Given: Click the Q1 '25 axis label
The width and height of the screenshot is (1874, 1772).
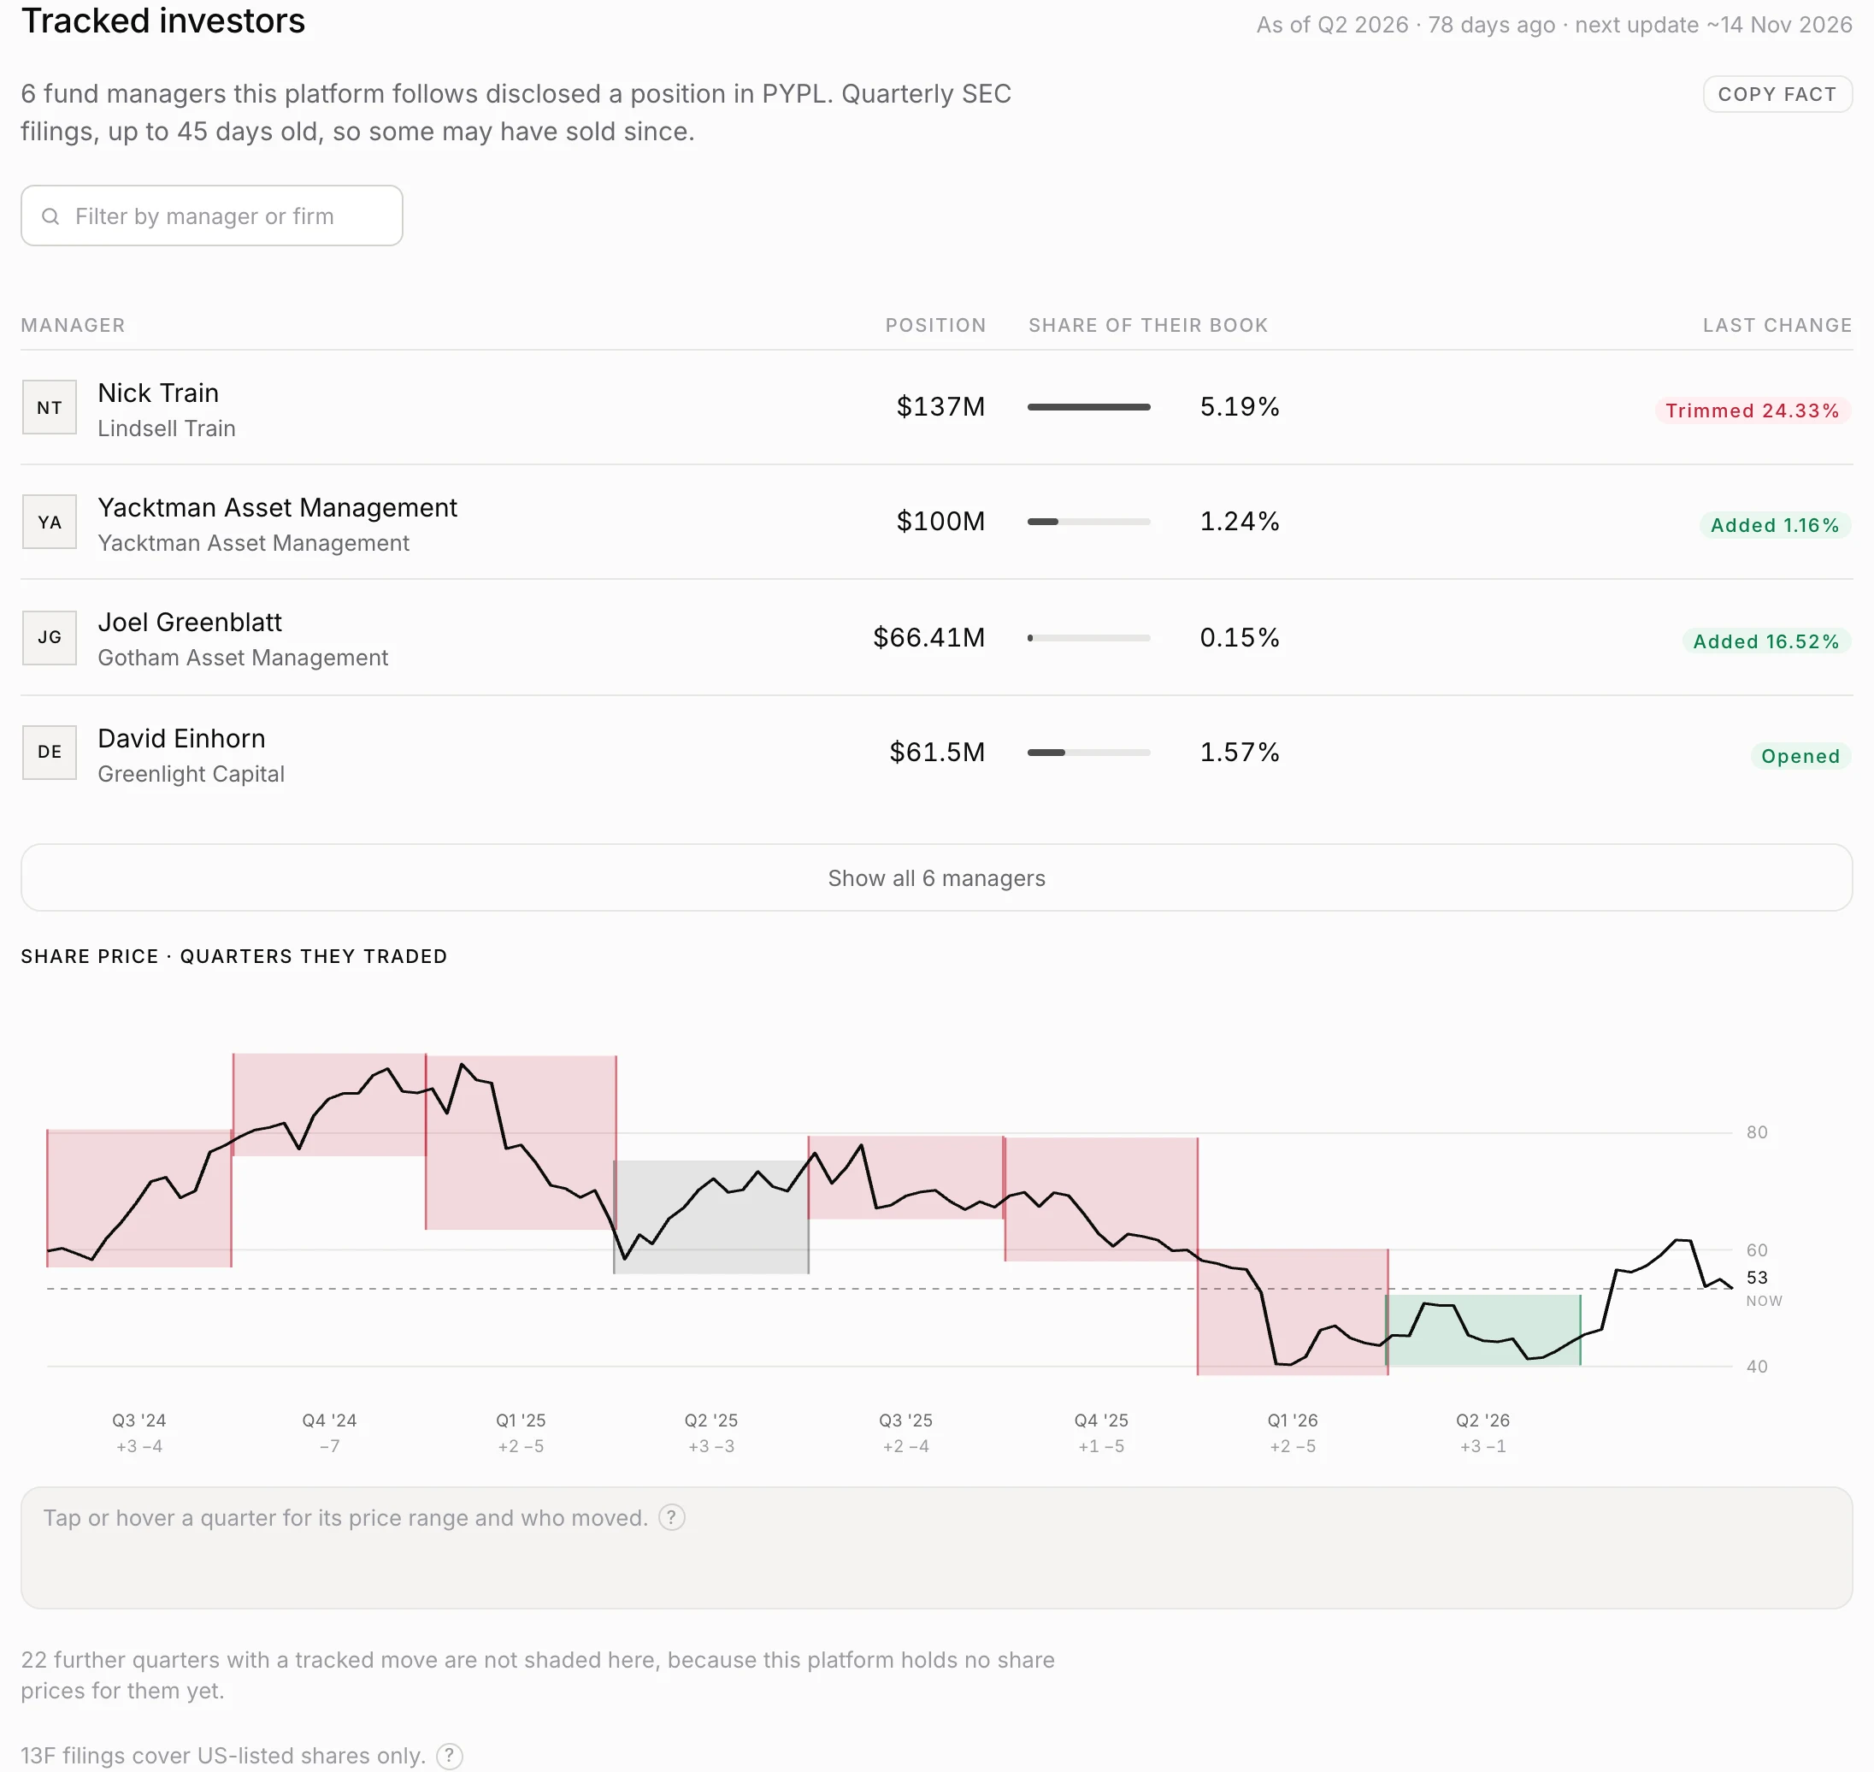Looking at the screenshot, I should (522, 1420).
